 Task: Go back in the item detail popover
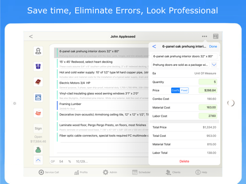[x=154, y=47]
